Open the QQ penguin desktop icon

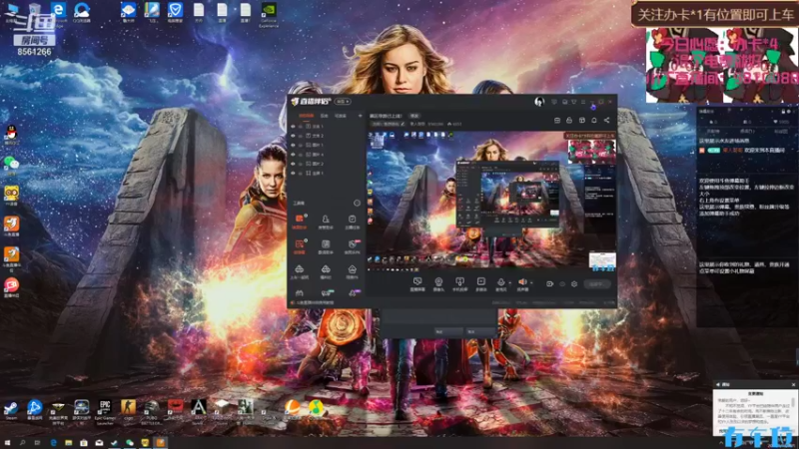tap(11, 135)
